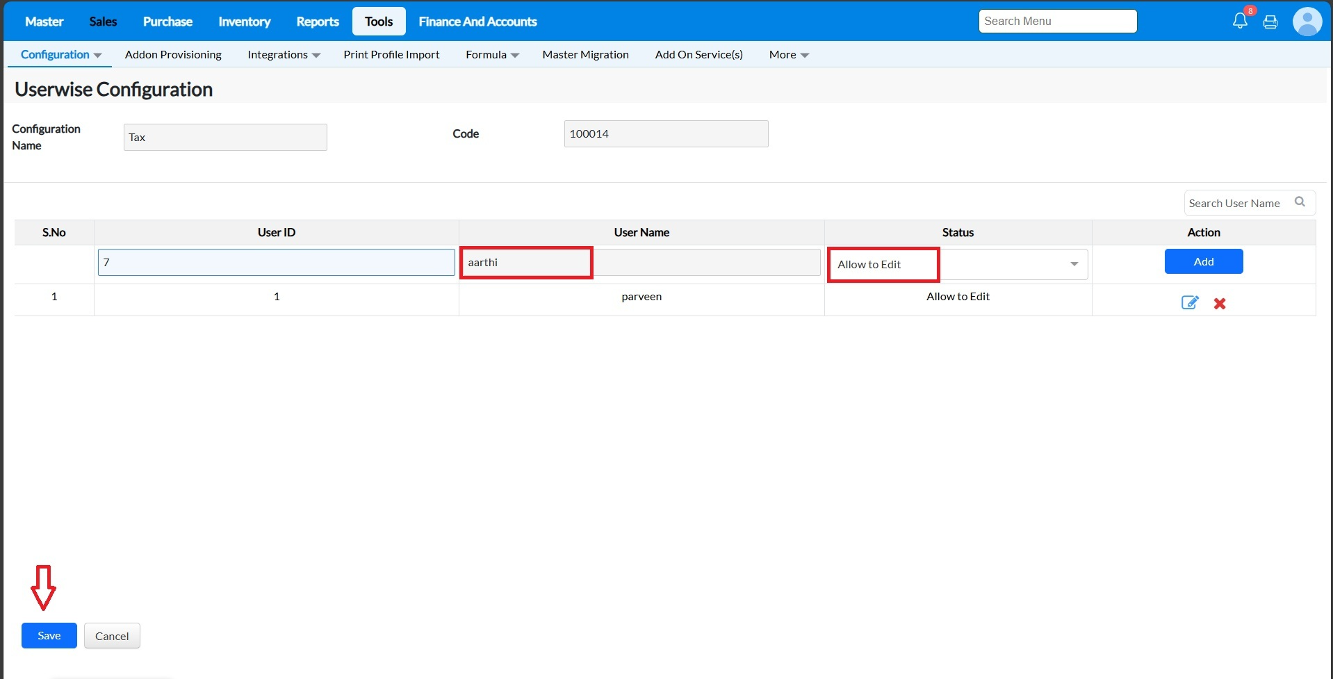Open the Finance And Accounts menu
Viewport: 1333px width, 679px height.
[477, 22]
